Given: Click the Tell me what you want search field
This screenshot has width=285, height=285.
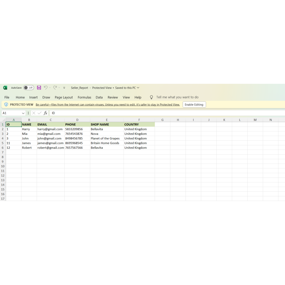Looking at the screenshot, I should point(177,97).
